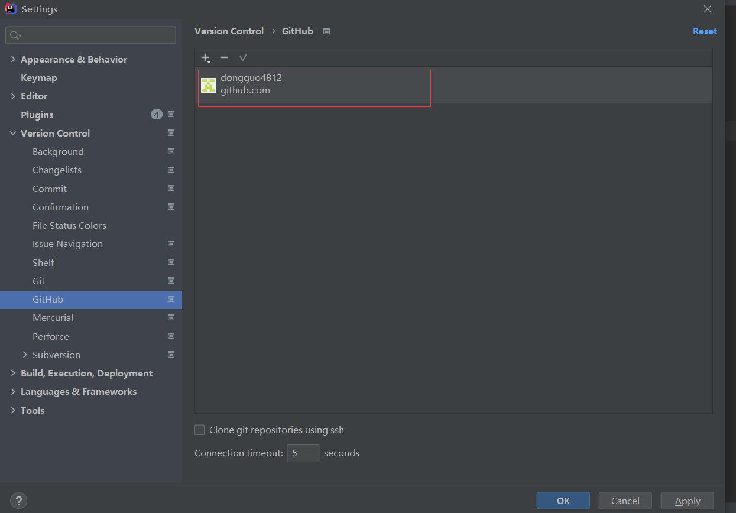Click the project icon on Changelists row
736x513 pixels.
coord(171,170)
